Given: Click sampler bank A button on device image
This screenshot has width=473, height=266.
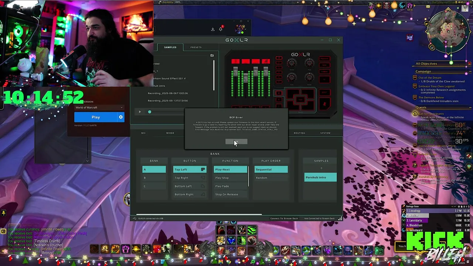Looking at the screenshot, I should (279, 93).
